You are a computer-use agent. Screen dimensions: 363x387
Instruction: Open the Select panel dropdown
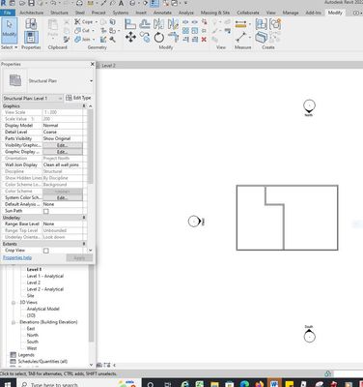(9, 47)
